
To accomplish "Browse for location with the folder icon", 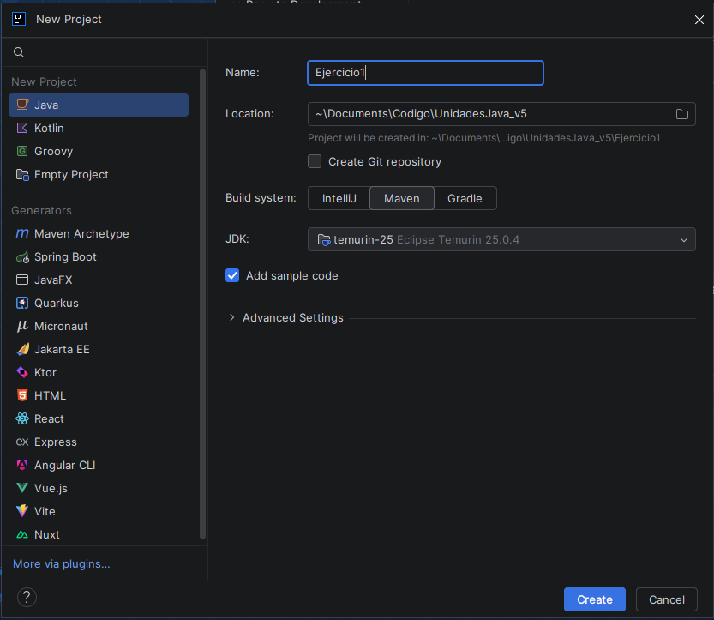I will pos(681,114).
